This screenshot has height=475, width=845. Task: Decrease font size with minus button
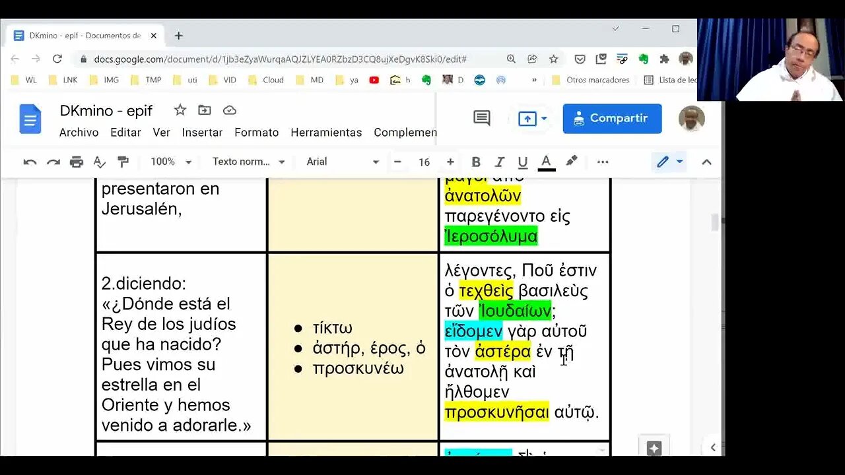click(x=397, y=162)
